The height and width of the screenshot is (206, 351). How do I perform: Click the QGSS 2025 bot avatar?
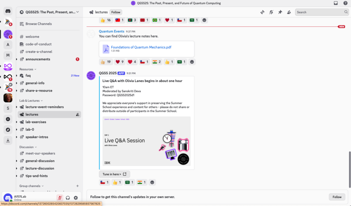(x=91, y=75)
